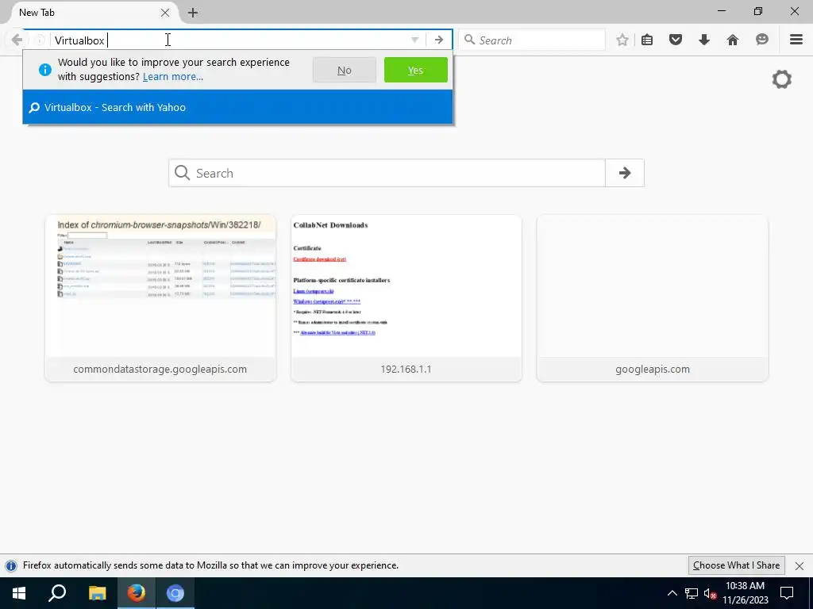Open new tab page gear settings
The width and height of the screenshot is (813, 609).
click(781, 79)
